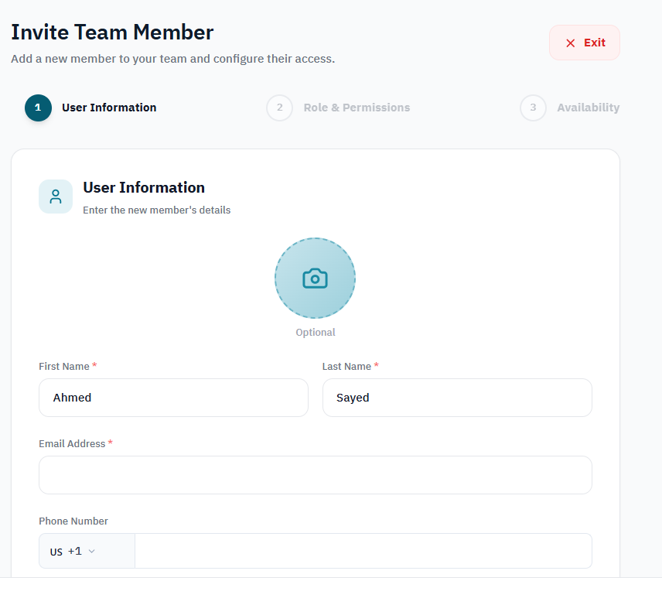Click the 'Phone Number' label

pos(73,521)
